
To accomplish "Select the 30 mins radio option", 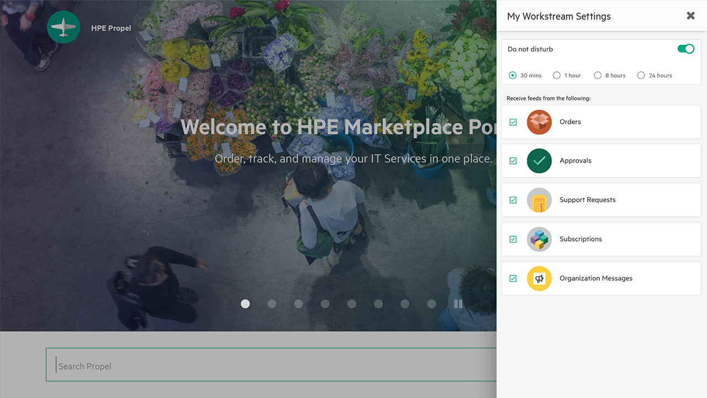I will [513, 75].
